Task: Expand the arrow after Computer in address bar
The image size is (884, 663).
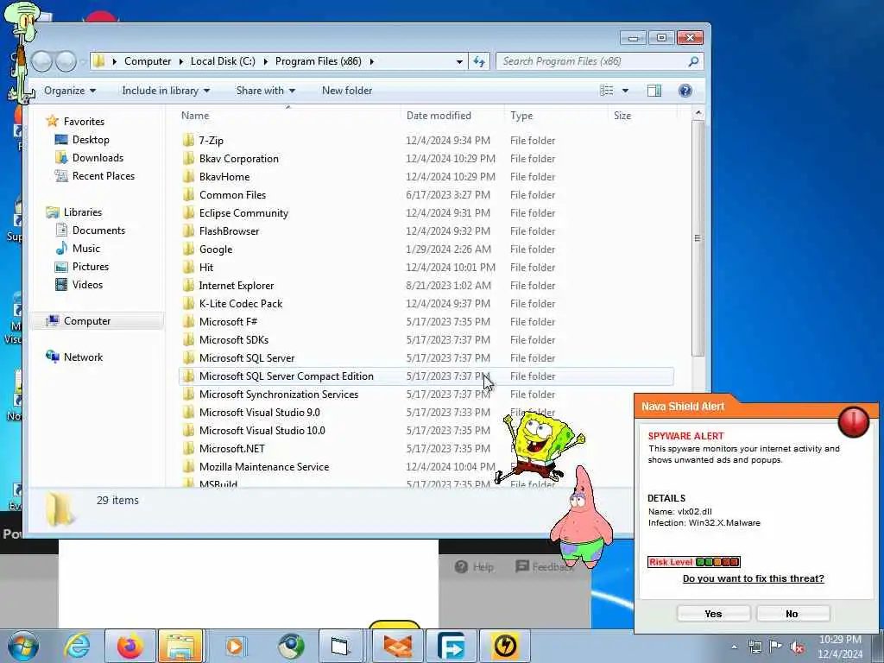Action: pos(181,61)
